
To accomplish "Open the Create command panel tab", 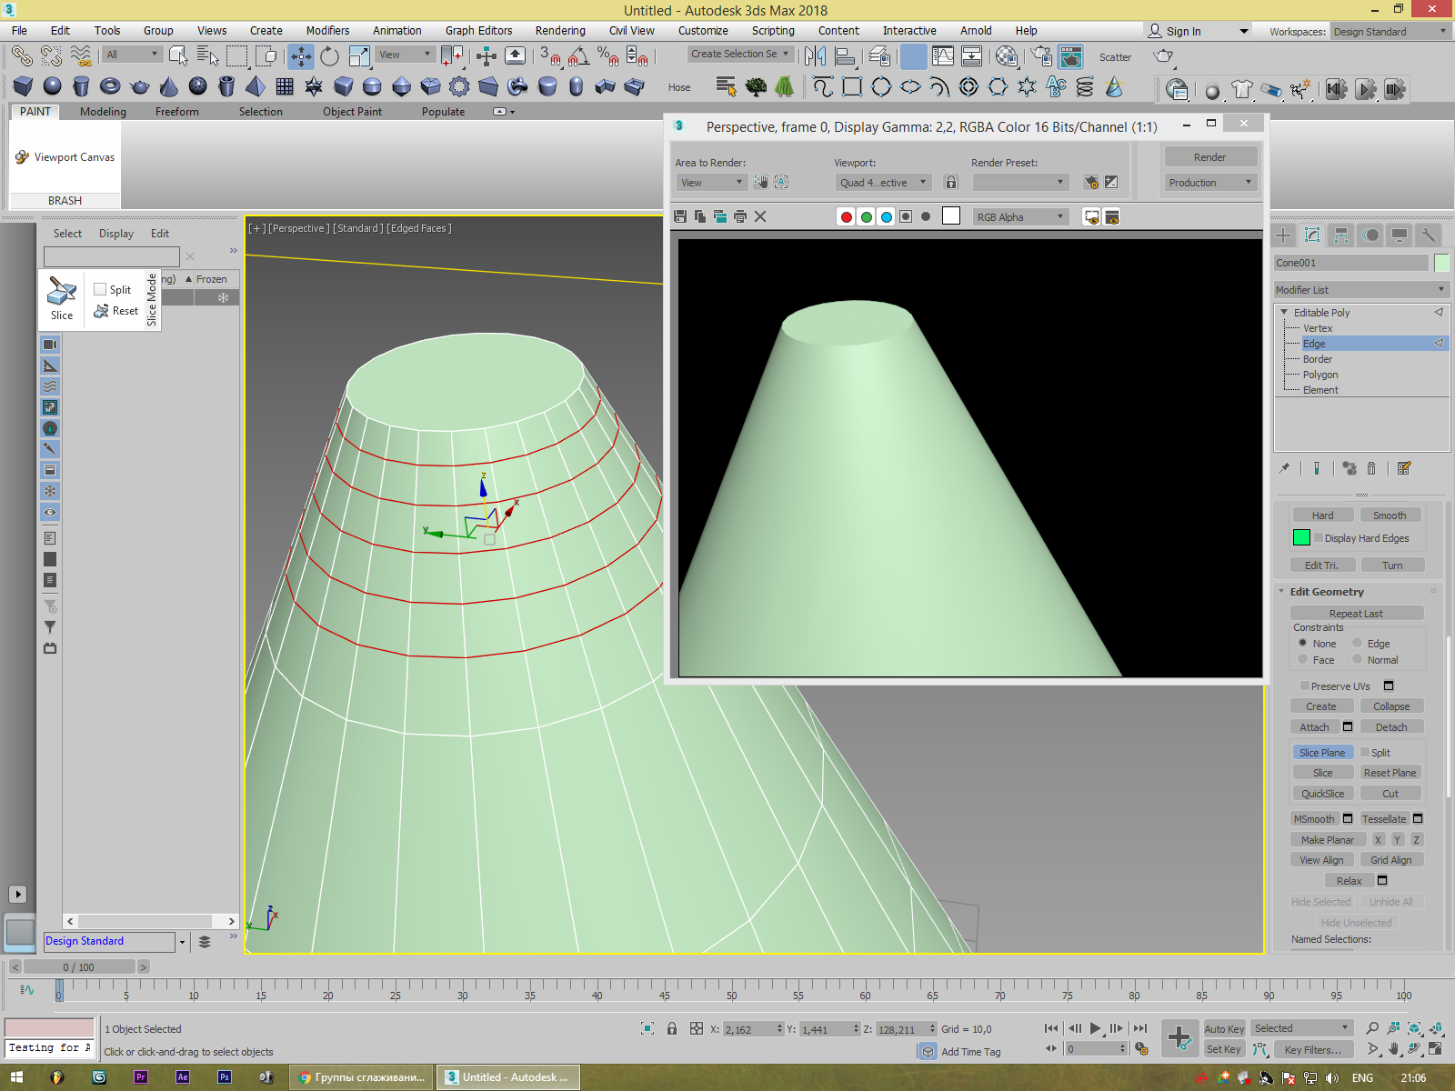I will 1283,235.
